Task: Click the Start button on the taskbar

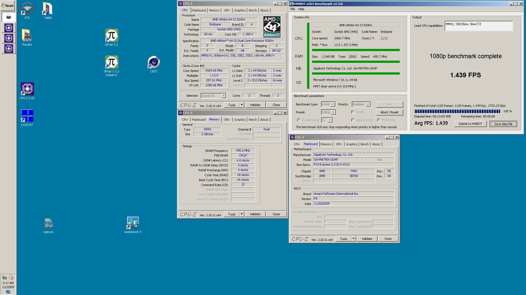Action: pos(8,5)
